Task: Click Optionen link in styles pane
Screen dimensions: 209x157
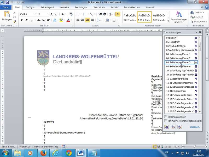Action: 195,127
